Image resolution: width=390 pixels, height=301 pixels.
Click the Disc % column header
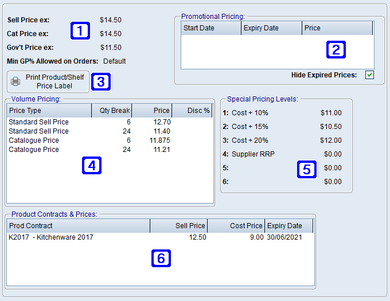[192, 111]
